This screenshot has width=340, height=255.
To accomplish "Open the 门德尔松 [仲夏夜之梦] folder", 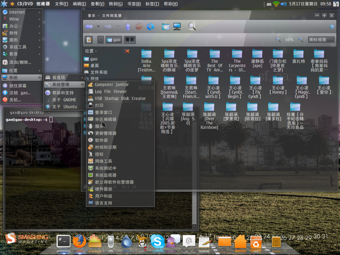I will 278,60.
